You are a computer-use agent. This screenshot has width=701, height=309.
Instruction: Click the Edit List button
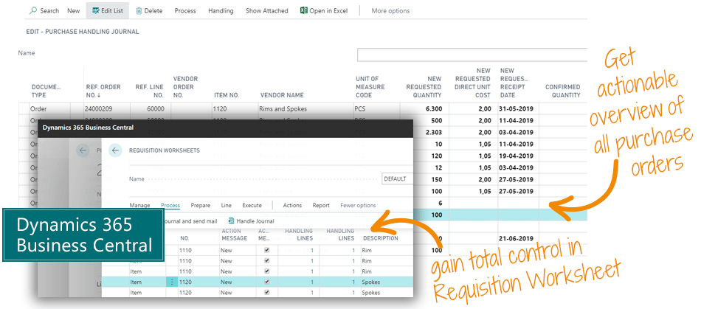(x=107, y=11)
